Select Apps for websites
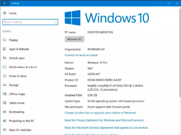The width and height of the screenshot is (181, 135). point(20,130)
